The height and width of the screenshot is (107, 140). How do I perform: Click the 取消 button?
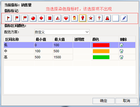point(126,101)
